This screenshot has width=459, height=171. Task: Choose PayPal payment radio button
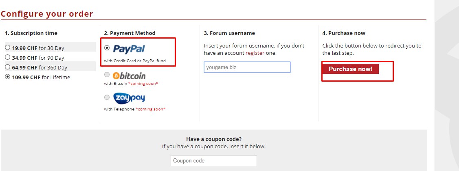coord(107,48)
